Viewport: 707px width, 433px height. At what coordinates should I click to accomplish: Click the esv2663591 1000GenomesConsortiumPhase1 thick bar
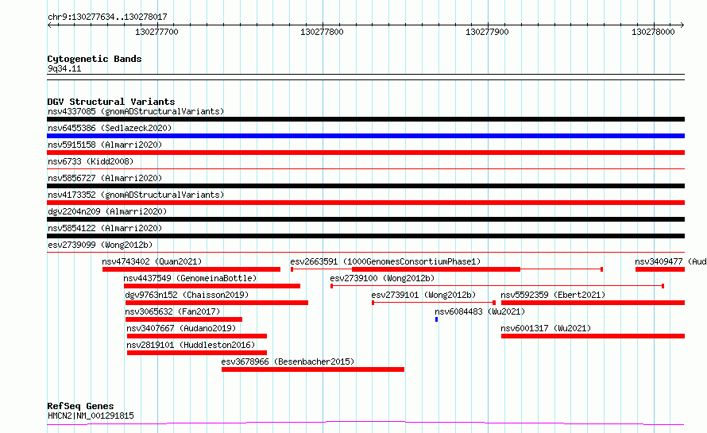436,269
